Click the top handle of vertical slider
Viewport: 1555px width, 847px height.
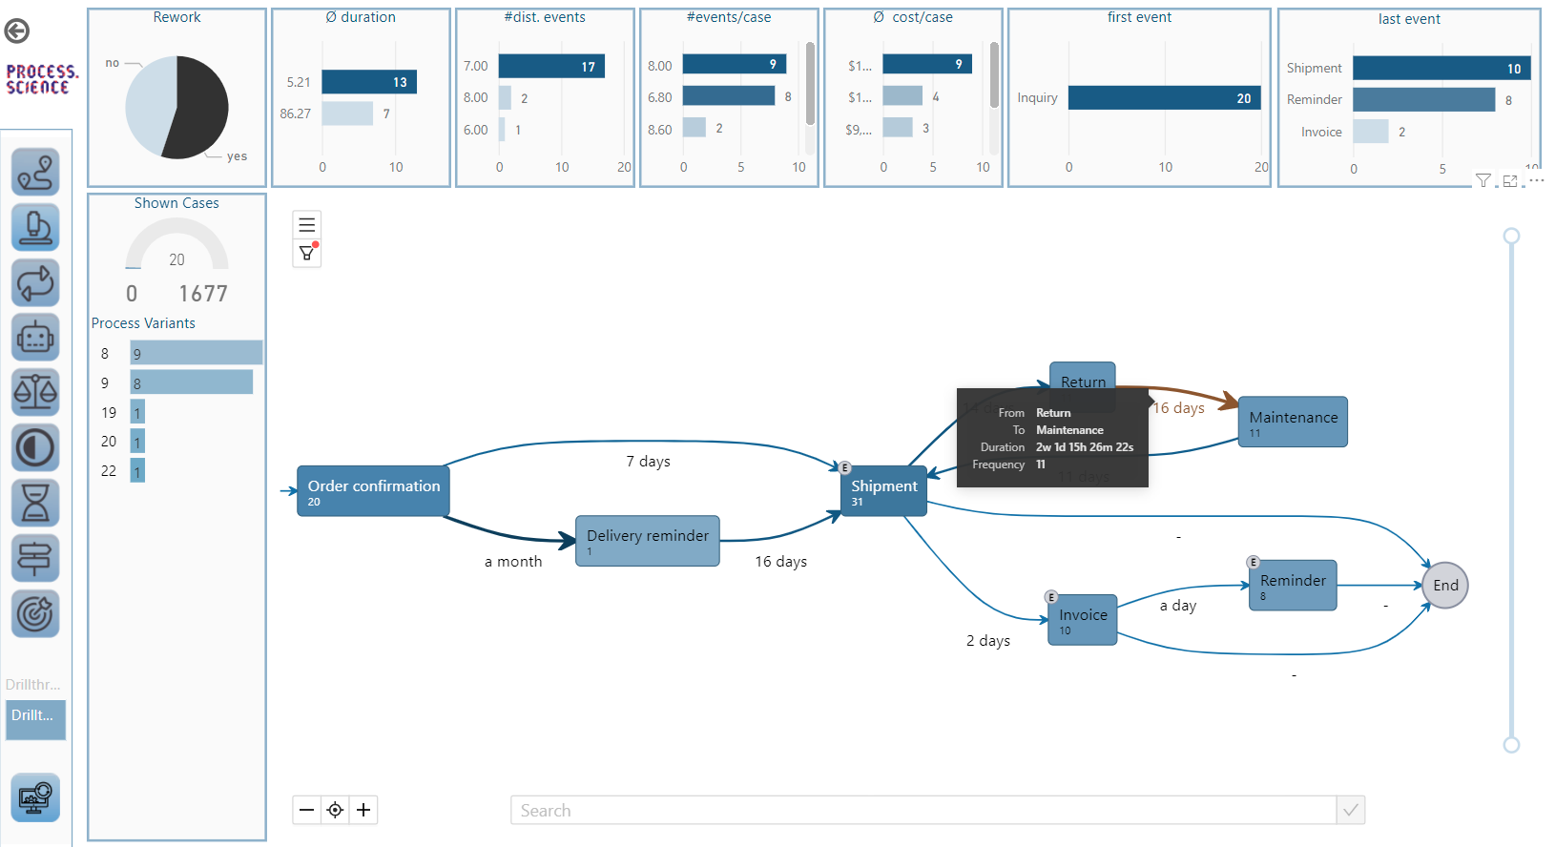(1511, 236)
